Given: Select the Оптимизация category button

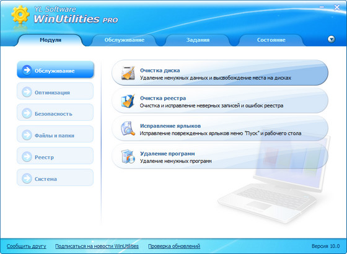Looking at the screenshot, I should point(55,91).
